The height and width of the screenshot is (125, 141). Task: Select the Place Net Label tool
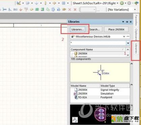point(15,9)
